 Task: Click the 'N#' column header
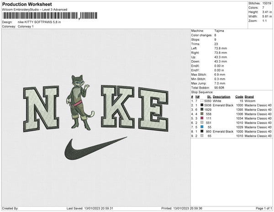(197, 97)
